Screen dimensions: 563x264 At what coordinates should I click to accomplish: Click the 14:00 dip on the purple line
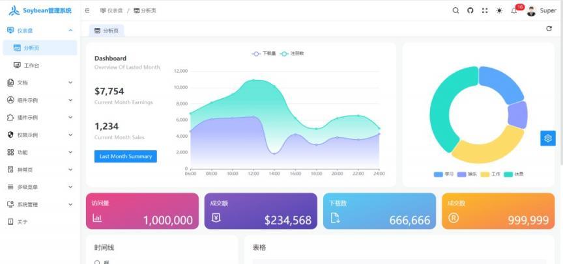pos(274,153)
